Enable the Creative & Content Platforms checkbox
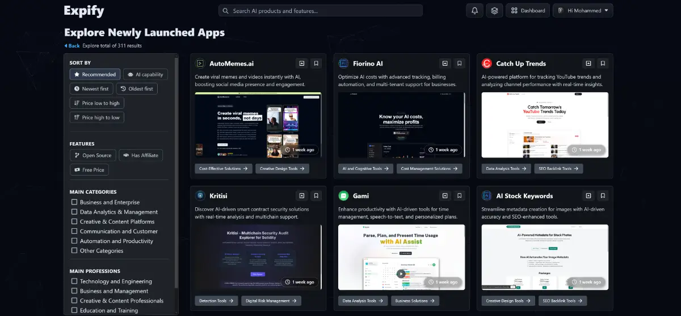 click(74, 221)
